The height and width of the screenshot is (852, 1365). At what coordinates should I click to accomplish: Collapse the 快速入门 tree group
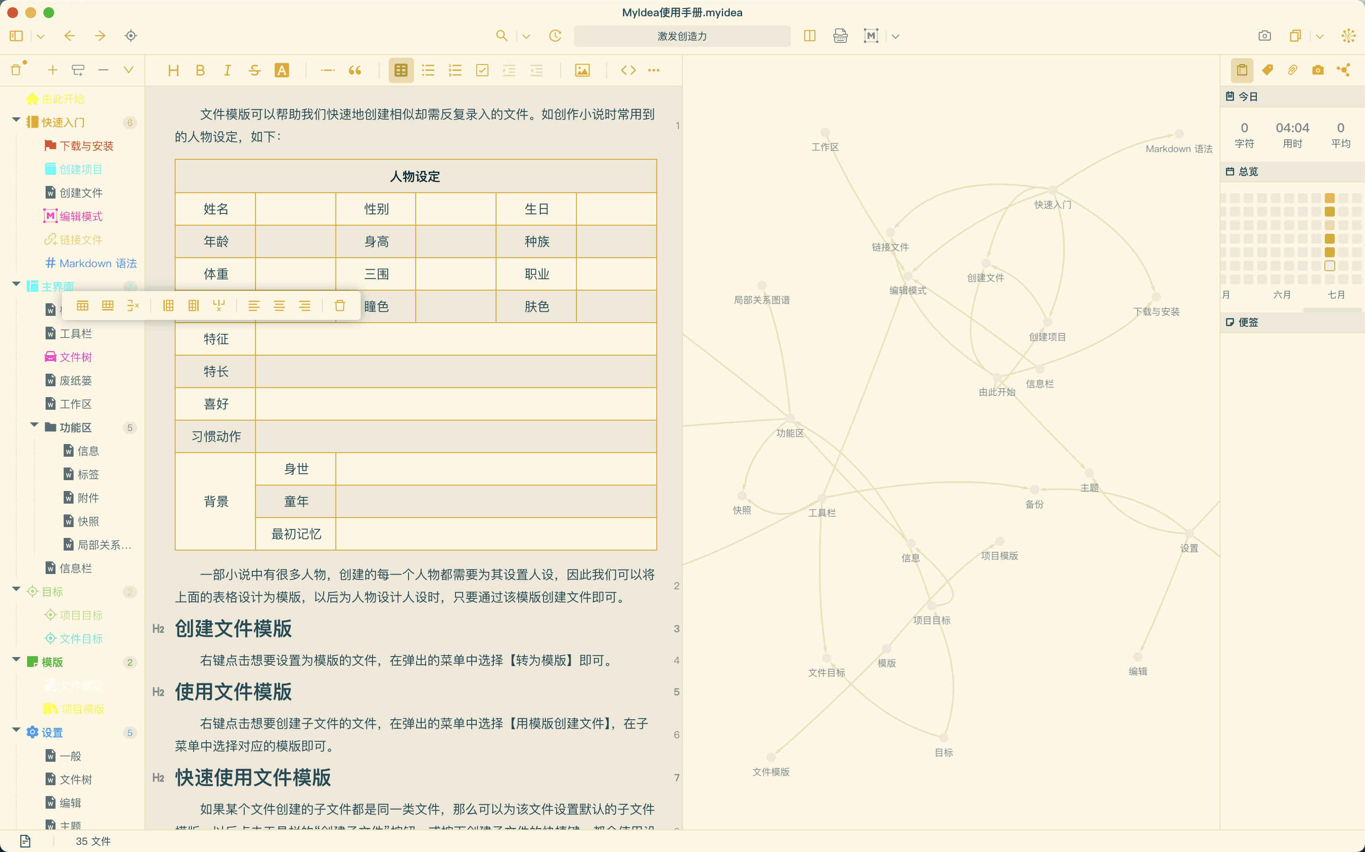point(16,120)
